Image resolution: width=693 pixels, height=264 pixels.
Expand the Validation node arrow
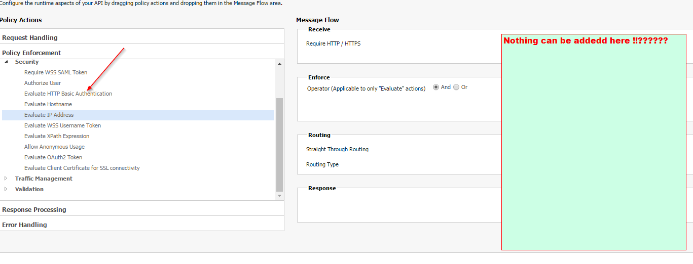point(6,189)
